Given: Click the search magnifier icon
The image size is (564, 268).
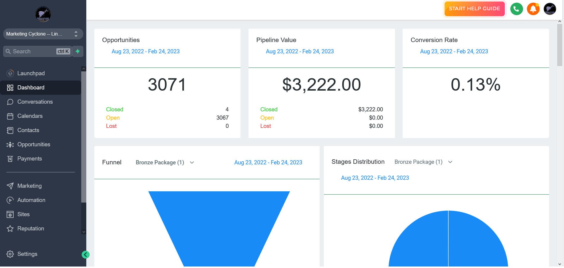Looking at the screenshot, I should (x=8, y=51).
